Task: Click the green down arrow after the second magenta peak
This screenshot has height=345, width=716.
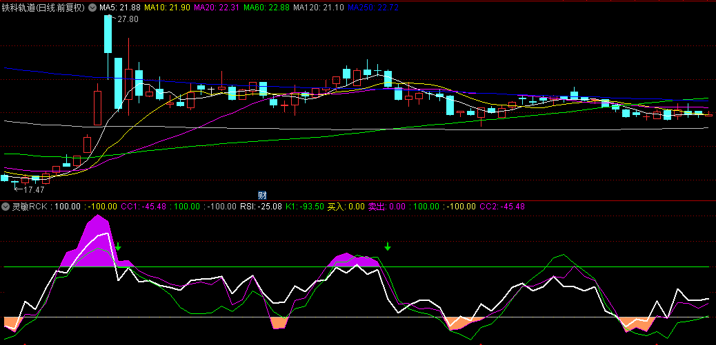Action: (388, 247)
